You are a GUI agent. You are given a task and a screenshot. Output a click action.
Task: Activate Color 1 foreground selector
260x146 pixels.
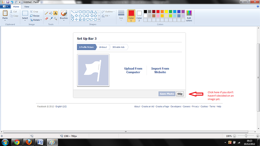click(131, 16)
